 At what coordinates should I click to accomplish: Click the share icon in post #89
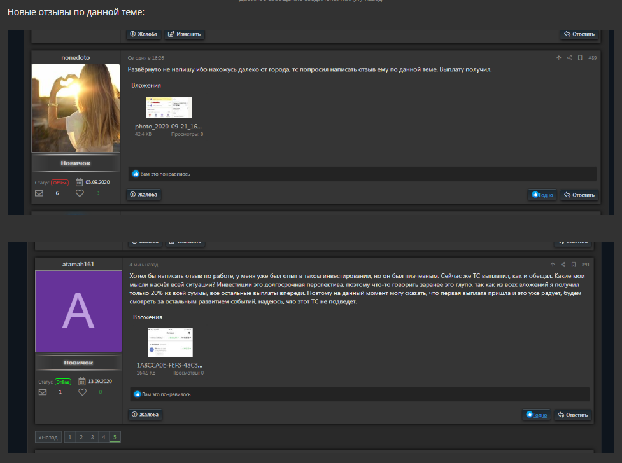[569, 58]
